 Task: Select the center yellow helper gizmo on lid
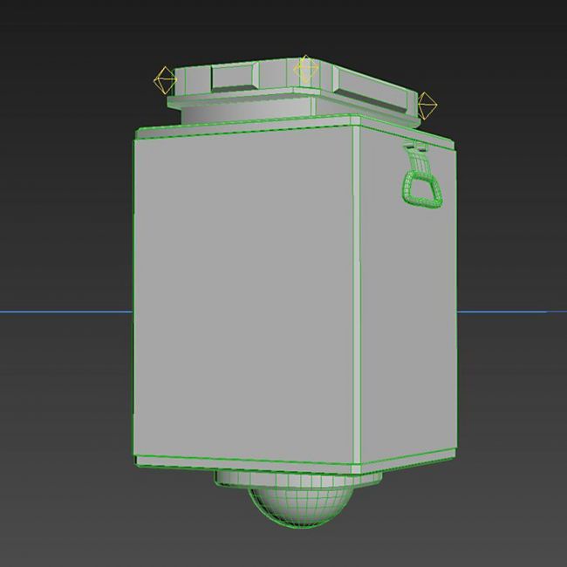click(x=304, y=69)
